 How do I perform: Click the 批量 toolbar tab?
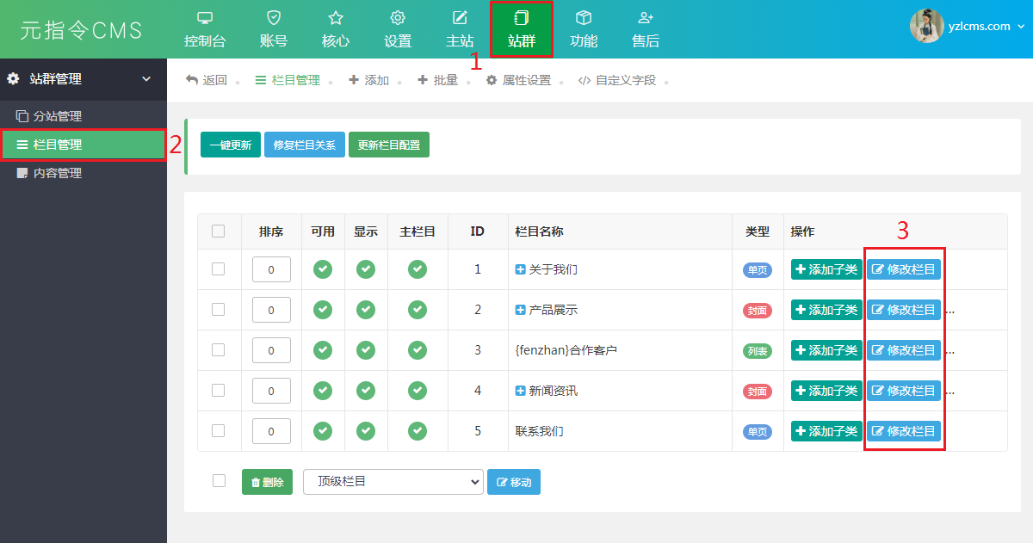(437, 80)
